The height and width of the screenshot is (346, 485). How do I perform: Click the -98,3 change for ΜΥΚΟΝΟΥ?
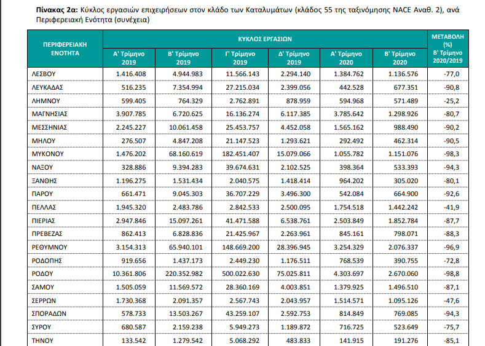(x=452, y=154)
